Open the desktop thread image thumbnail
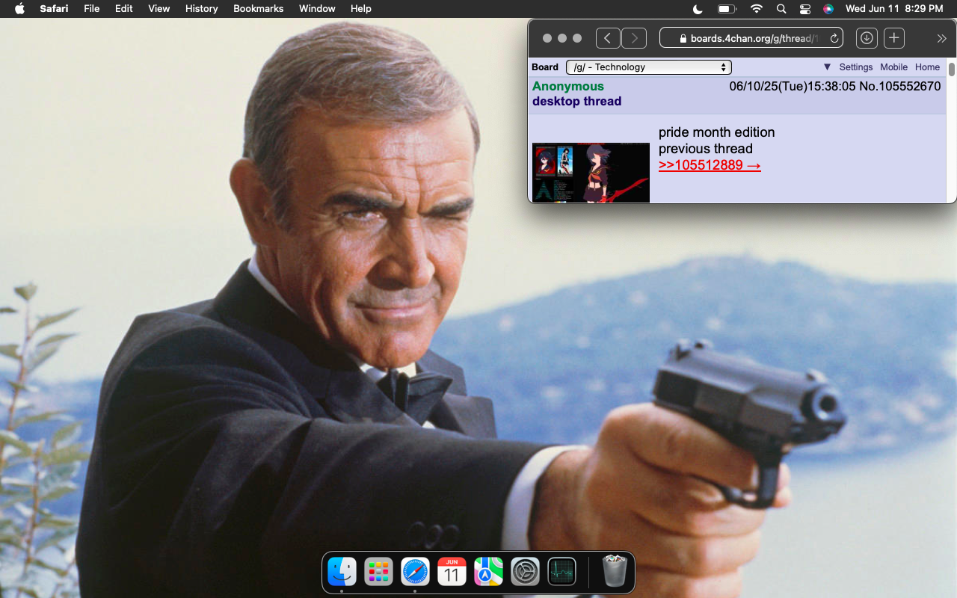Viewport: 957px width, 598px height. 591,173
